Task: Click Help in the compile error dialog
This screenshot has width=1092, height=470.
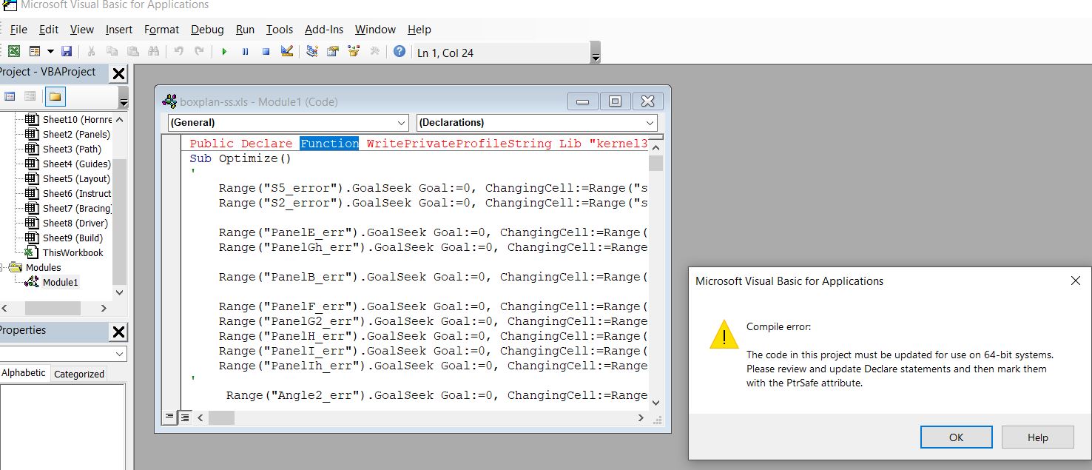Action: 1037,437
